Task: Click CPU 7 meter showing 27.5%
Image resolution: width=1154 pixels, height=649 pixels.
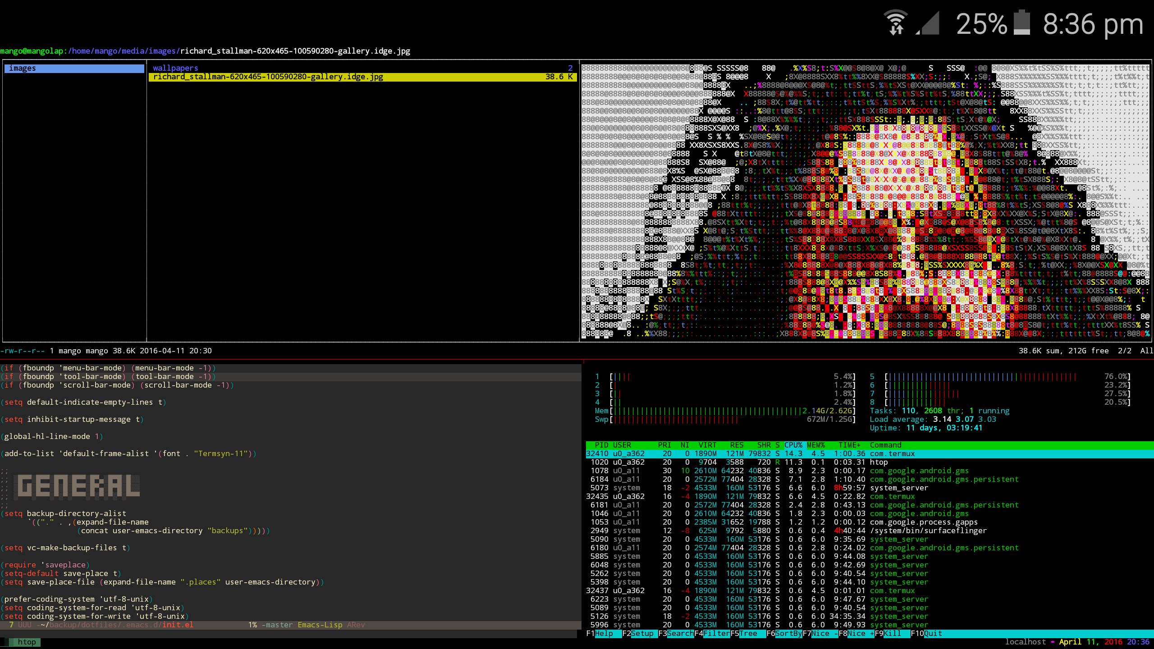Action: coord(1000,393)
